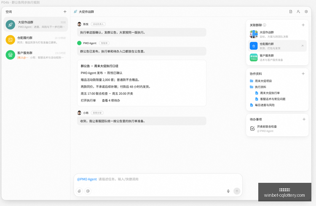Expand the 执行资料 folder
Viewport: 316px width, 206px height.
click(258, 87)
